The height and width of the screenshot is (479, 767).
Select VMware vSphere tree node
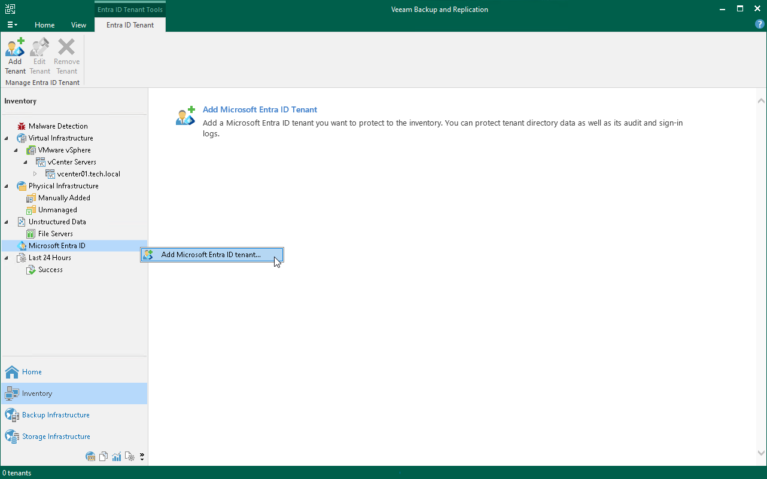65,150
